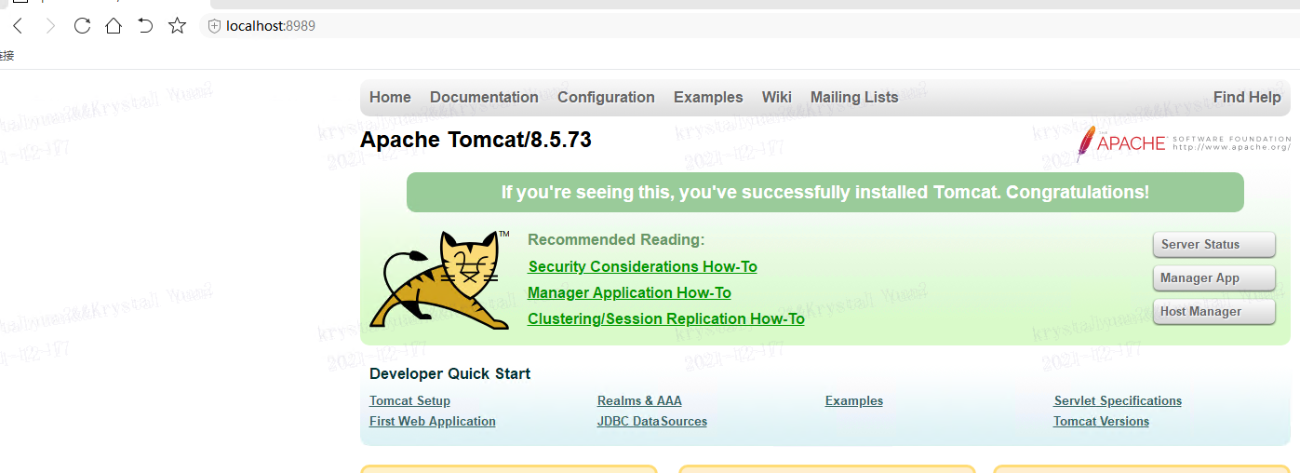Click the Apache Tomcat/8.5.73 heading
The height and width of the screenshot is (473, 1300).
476,140
